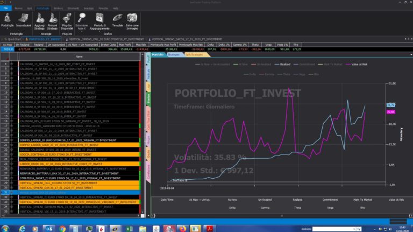
Task: Open the Portafoglio ribbon button
Action: (8, 20)
